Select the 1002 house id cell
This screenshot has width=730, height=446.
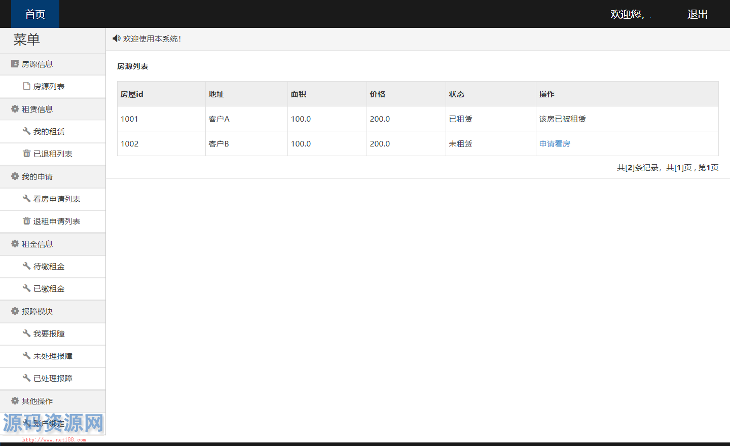pyautogui.click(x=161, y=143)
